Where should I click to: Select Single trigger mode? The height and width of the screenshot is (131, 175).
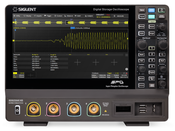152,33
